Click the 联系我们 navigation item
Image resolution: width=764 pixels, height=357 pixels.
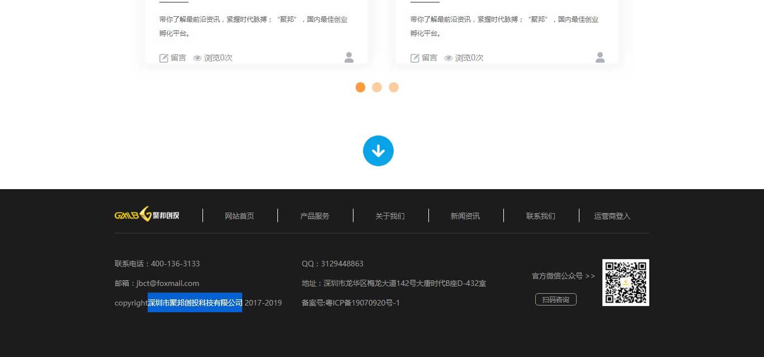[540, 215]
